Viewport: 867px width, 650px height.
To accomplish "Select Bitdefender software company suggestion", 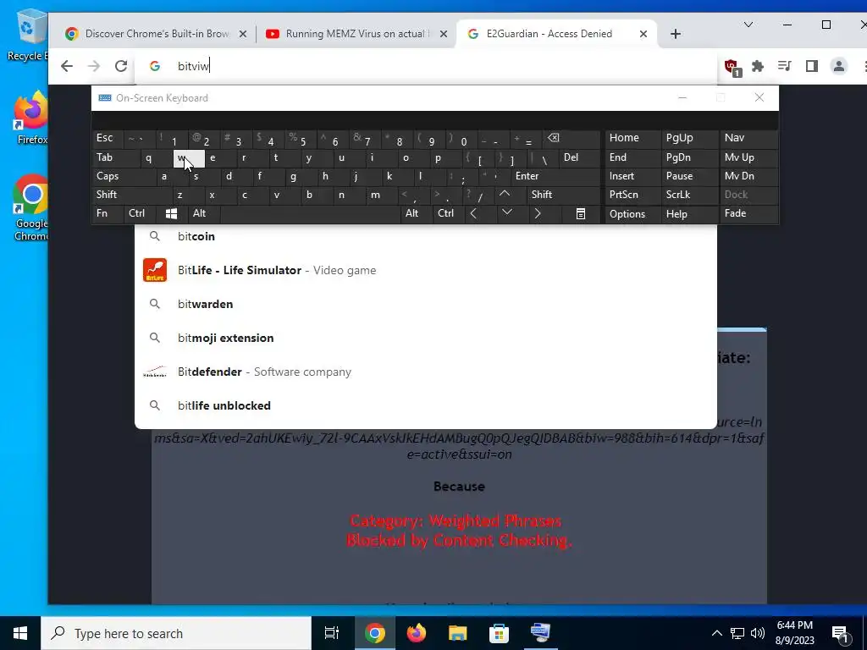I will coord(426,372).
